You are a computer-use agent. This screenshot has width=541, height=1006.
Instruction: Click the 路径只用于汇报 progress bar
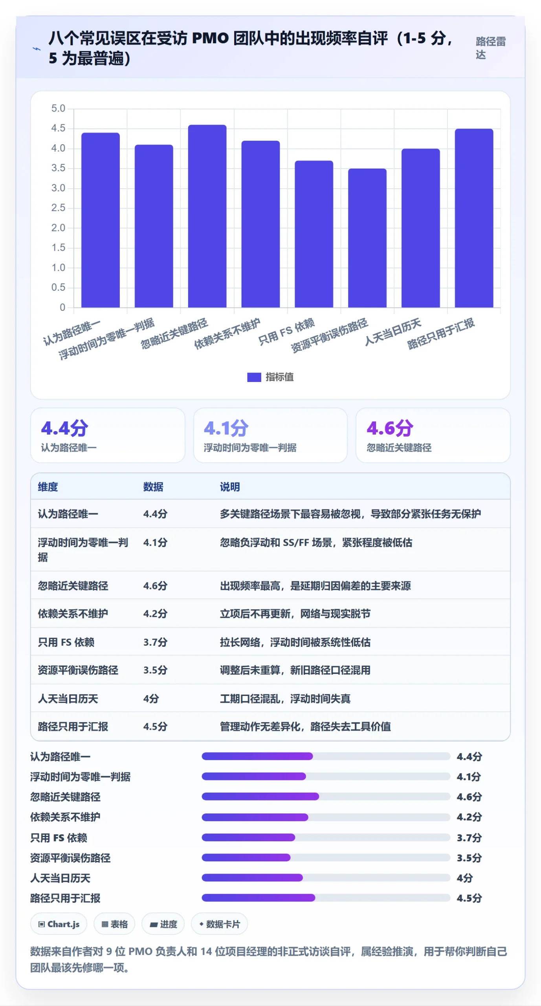326,898
